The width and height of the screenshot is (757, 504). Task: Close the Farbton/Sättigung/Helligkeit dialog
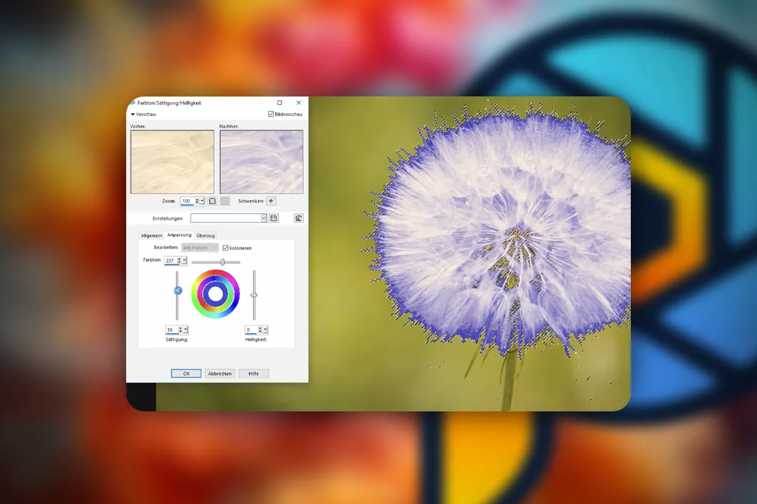298,102
